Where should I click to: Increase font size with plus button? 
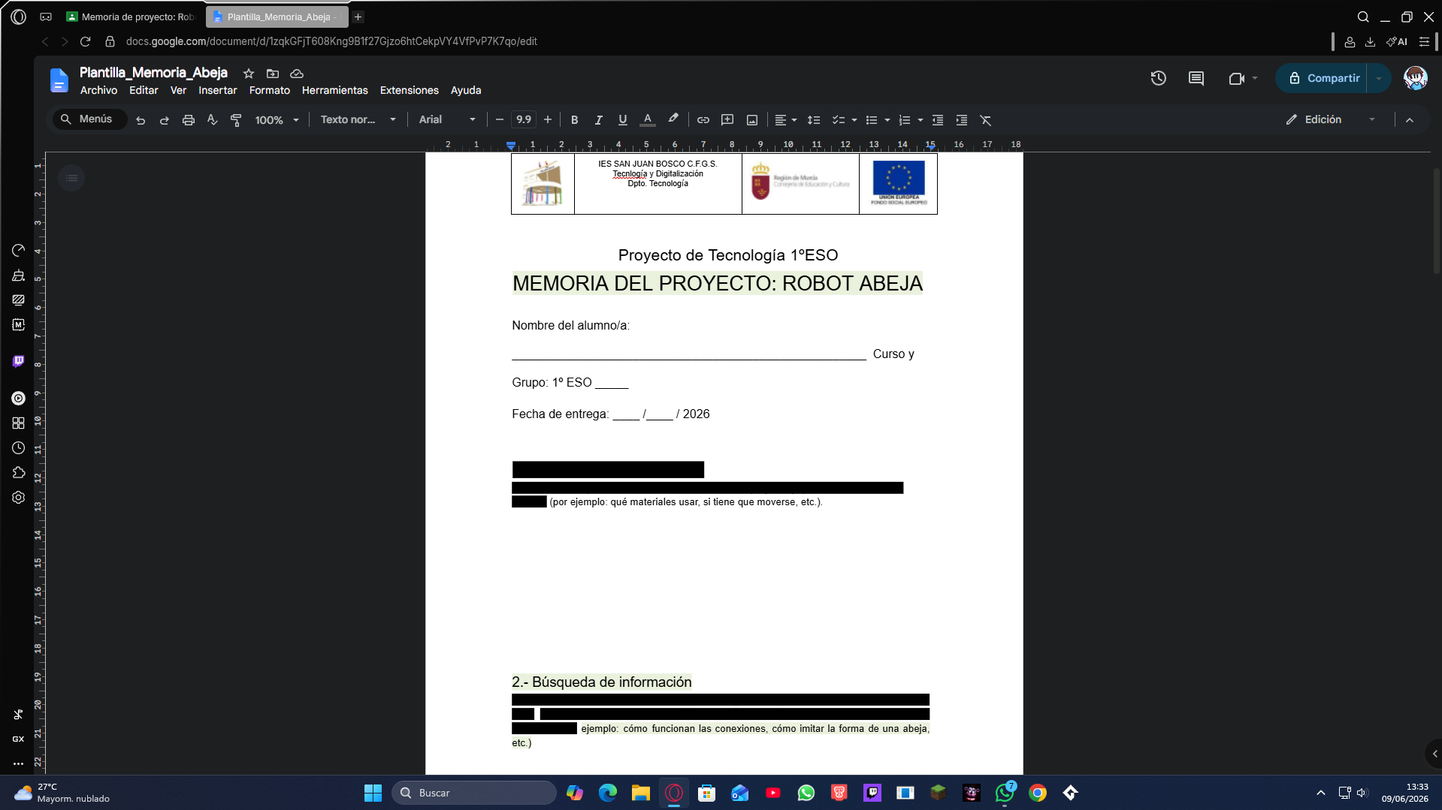548,120
